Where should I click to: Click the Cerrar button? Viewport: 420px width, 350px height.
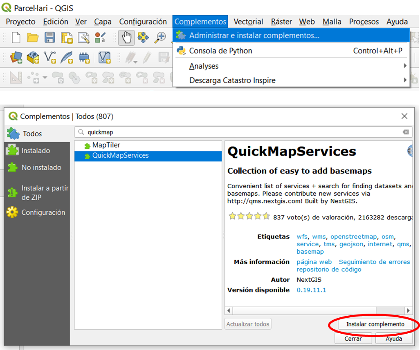[353, 339]
